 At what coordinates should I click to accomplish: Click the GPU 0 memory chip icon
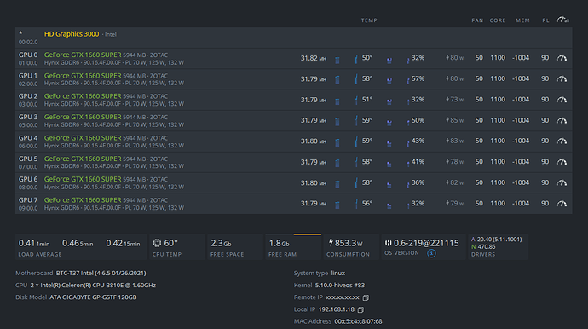click(337, 60)
